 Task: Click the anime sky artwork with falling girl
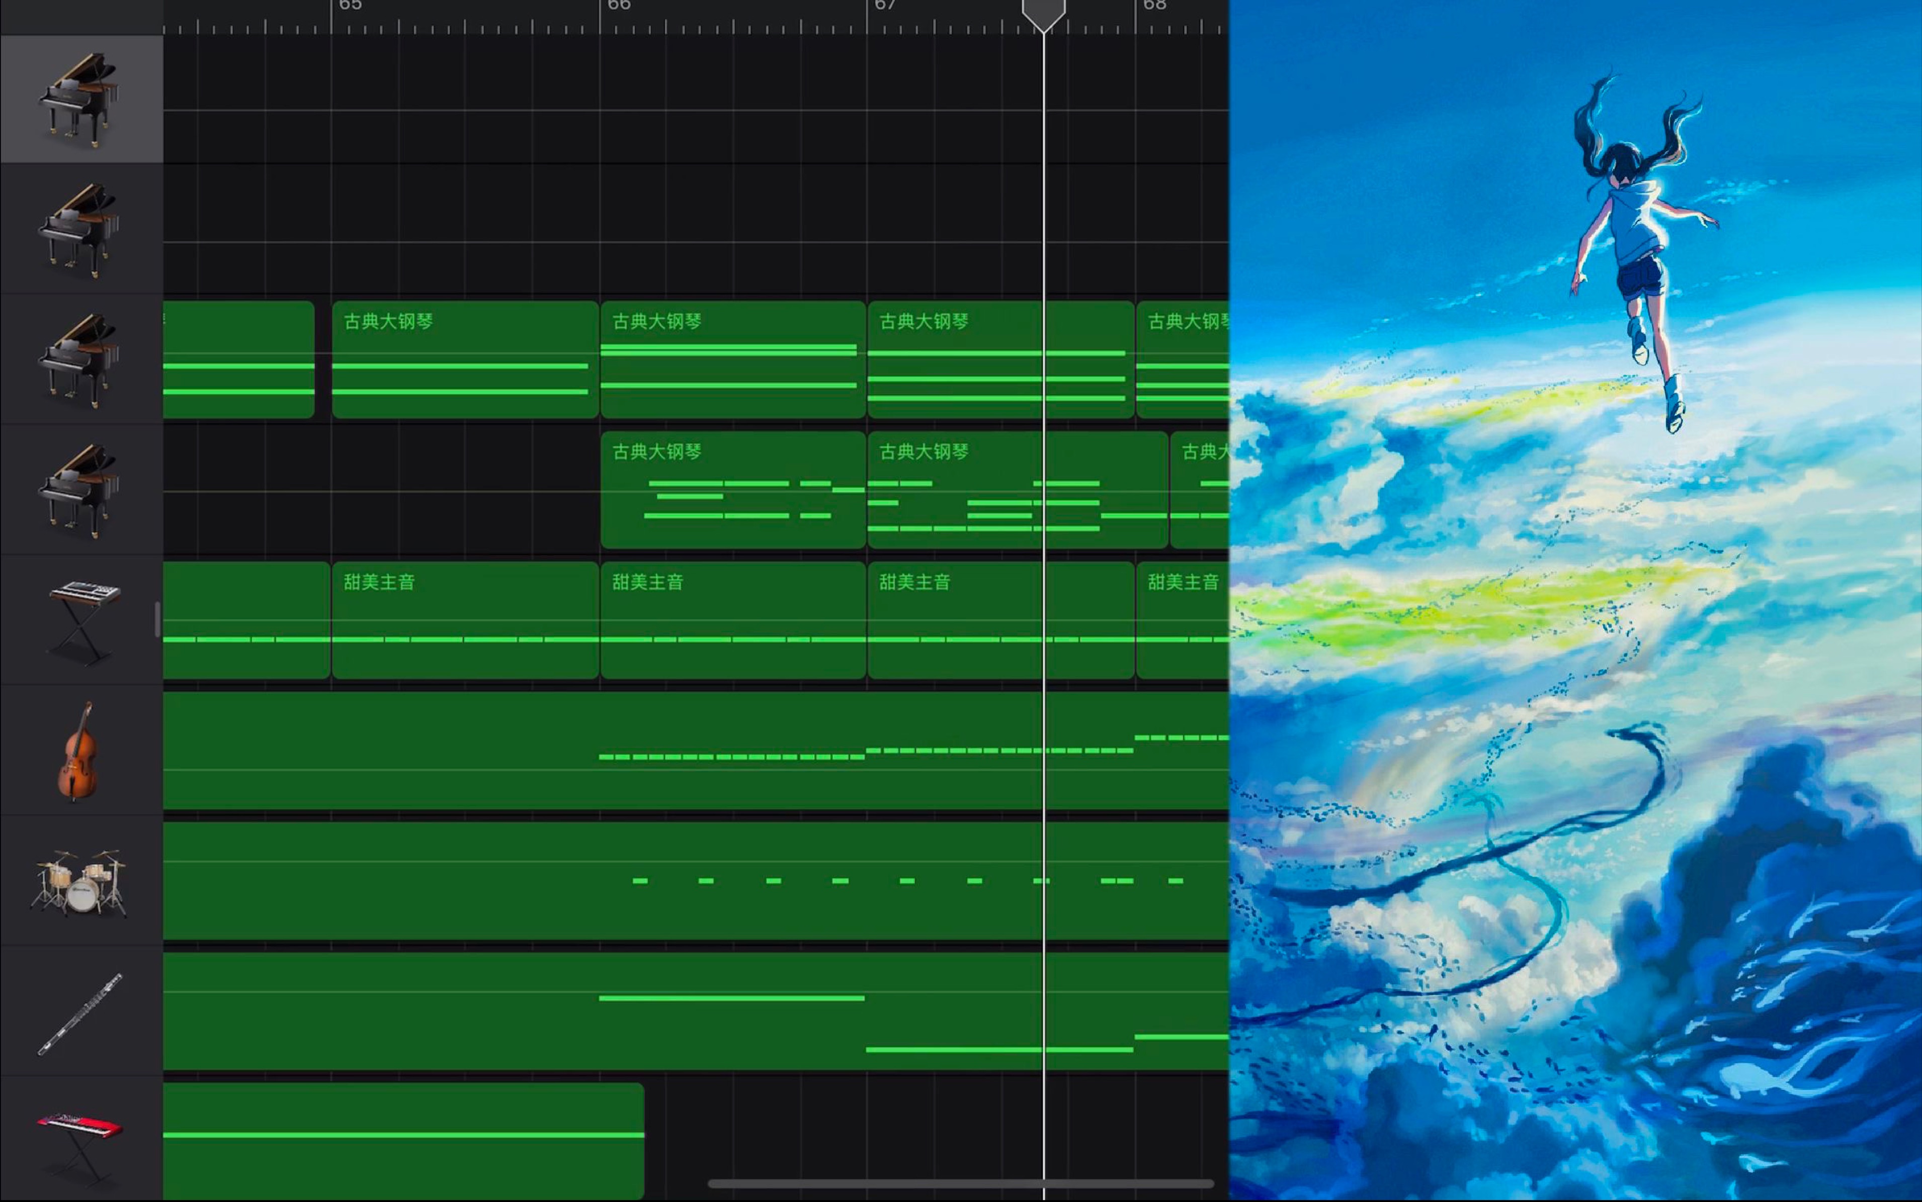[1575, 601]
